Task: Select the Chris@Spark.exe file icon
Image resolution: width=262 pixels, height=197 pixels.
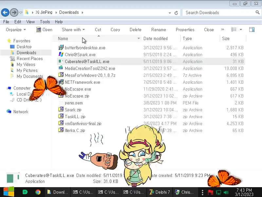Action: [61, 55]
